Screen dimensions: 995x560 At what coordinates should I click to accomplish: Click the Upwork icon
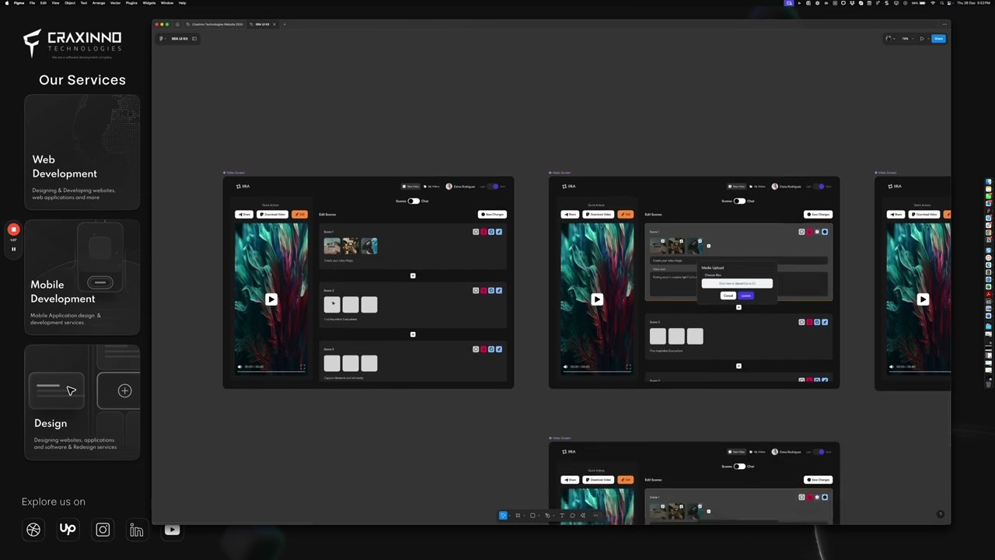coord(68,530)
